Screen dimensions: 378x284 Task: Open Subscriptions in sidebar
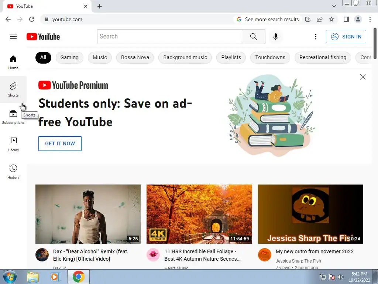[13, 117]
